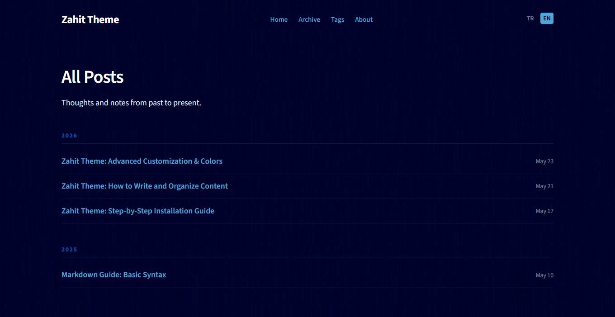Open Advanced Customization & Colors post

[x=142, y=161]
